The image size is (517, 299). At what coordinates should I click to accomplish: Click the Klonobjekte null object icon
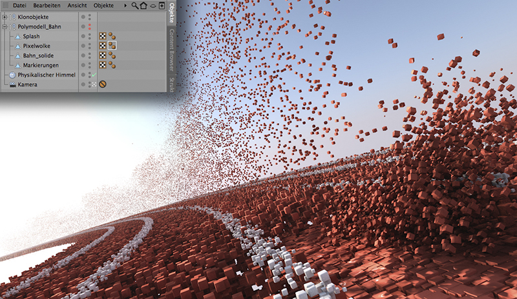[12, 17]
